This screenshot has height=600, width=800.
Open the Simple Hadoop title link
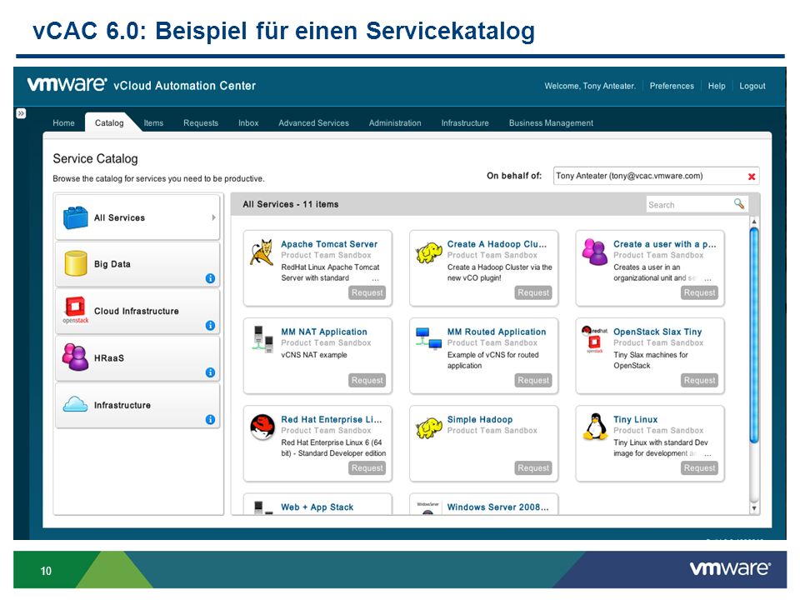click(480, 420)
